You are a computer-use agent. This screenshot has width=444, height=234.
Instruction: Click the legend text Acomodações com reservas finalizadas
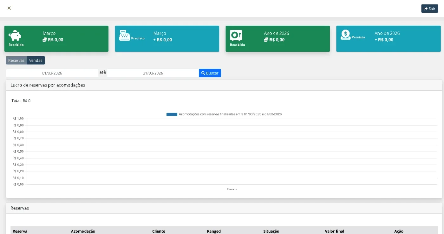[x=230, y=114]
